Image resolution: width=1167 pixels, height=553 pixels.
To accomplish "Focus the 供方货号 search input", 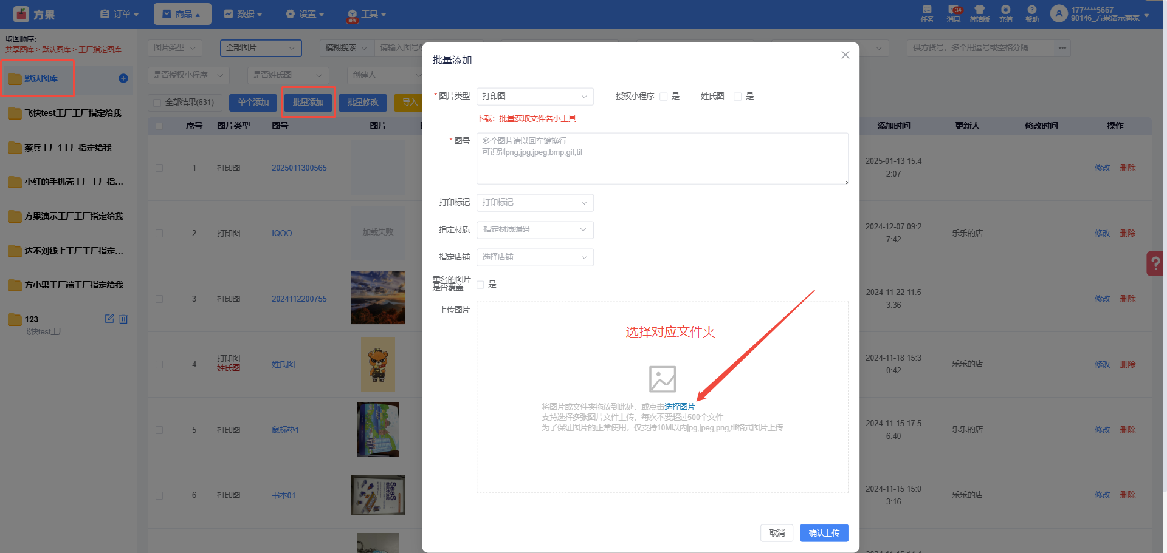I will (x=981, y=48).
